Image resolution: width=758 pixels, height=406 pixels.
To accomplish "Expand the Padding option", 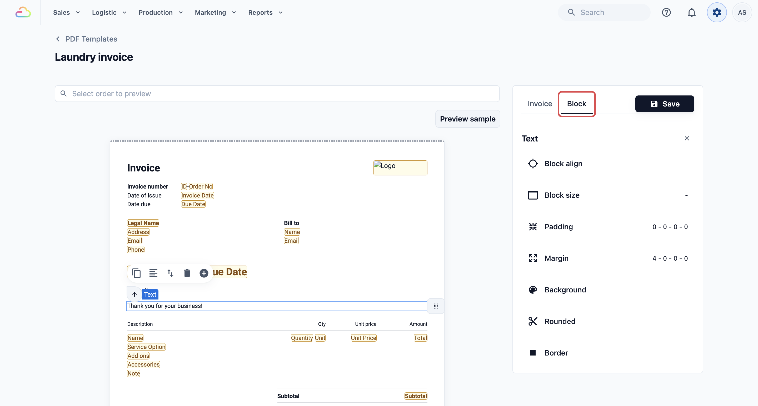I will click(x=608, y=227).
